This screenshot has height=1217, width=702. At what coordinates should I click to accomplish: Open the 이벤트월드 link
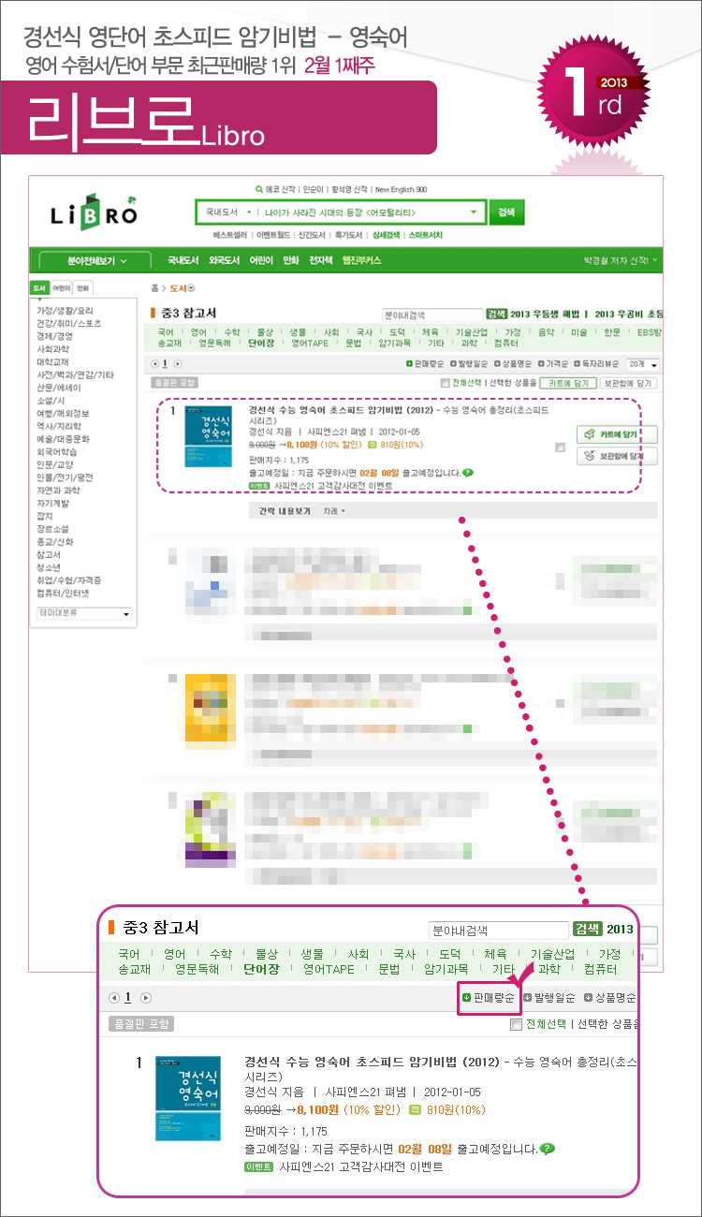275,234
